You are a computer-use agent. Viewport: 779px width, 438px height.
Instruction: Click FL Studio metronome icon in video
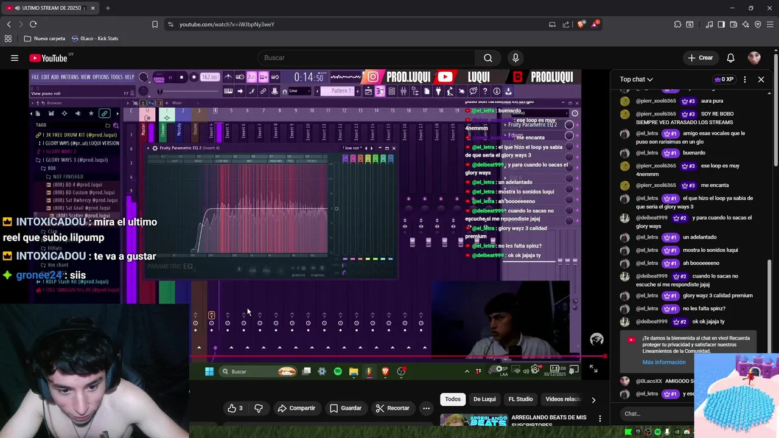pos(228,77)
